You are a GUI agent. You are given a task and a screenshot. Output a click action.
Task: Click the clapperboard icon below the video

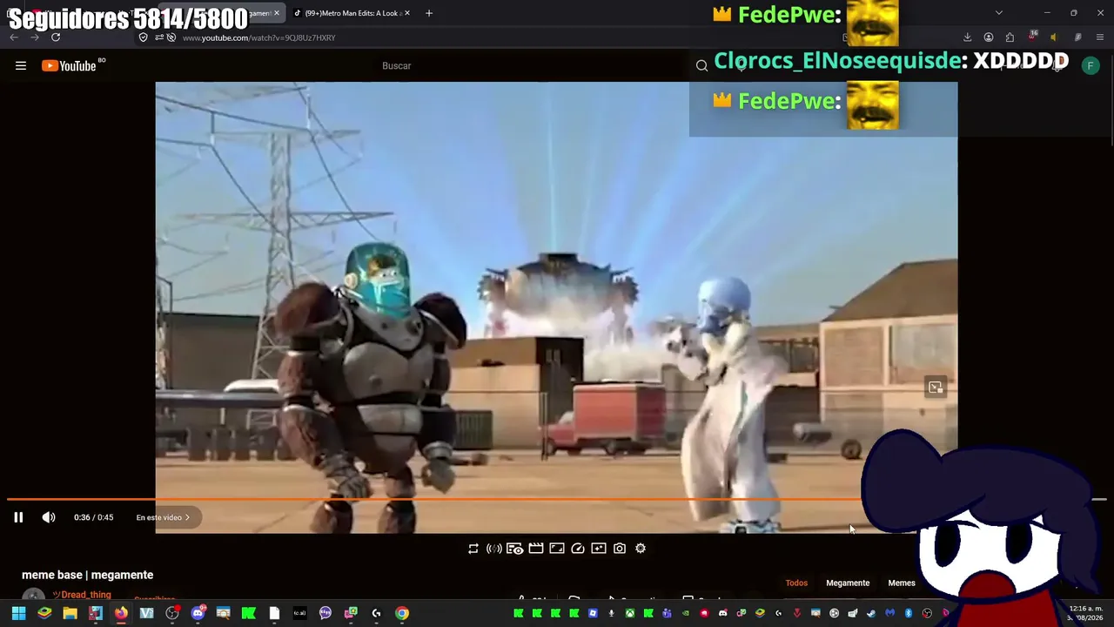(x=536, y=549)
